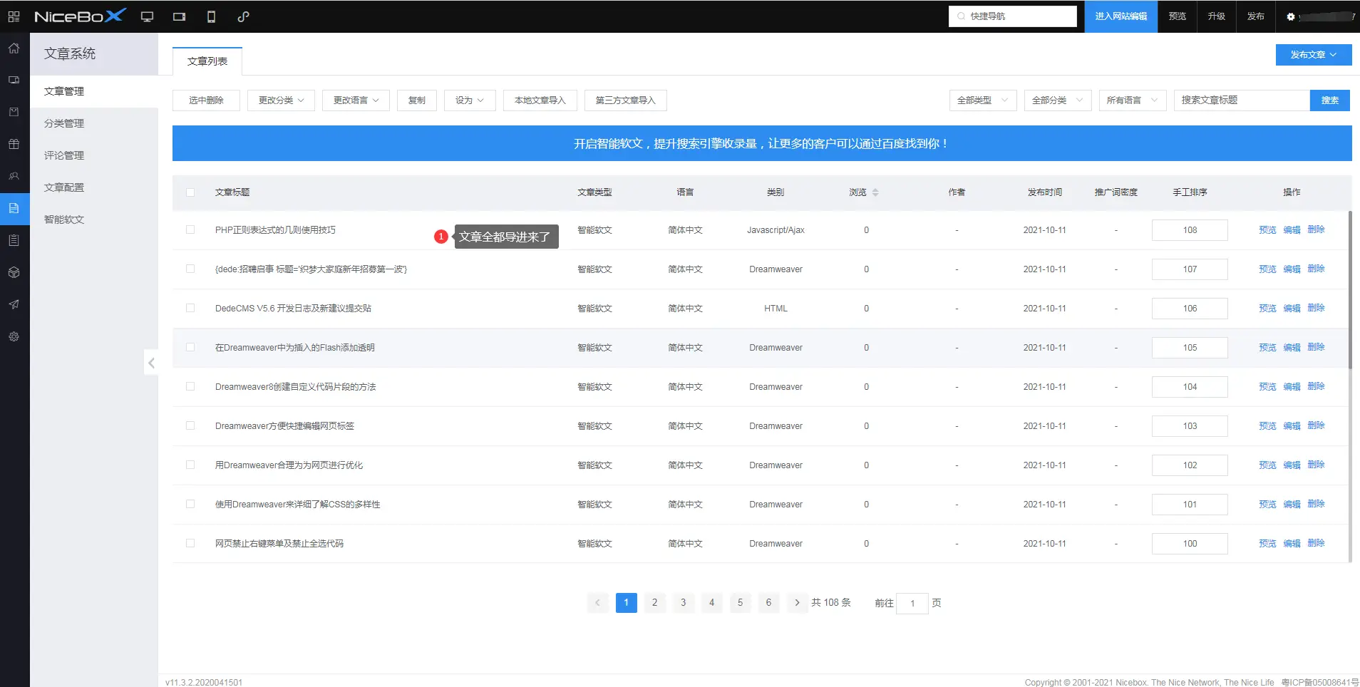Expand the 发布文章 dropdown button
The image size is (1360, 687).
click(x=1314, y=55)
